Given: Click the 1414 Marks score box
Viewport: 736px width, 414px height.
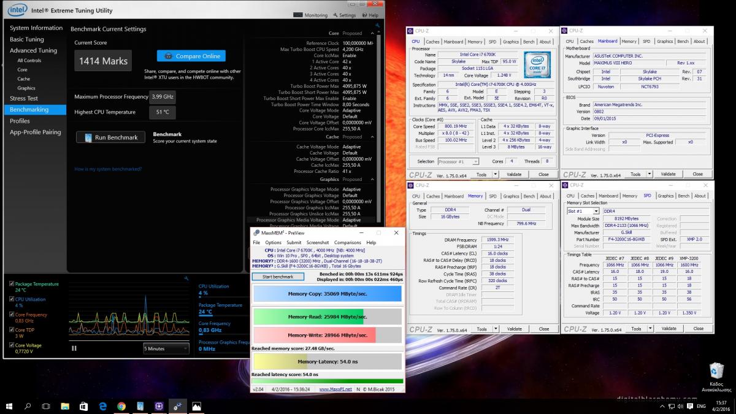Looking at the screenshot, I should [103, 61].
